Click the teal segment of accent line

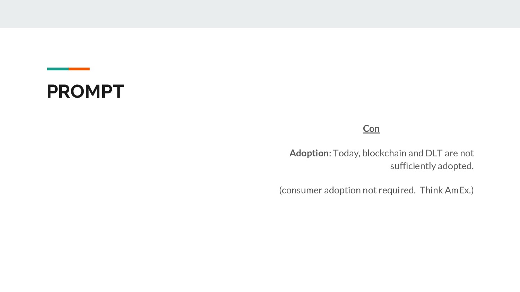[58, 69]
